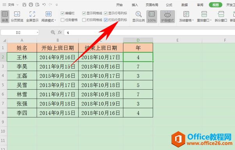Expand 重排窗口 dropdown arrow

point(211,20)
